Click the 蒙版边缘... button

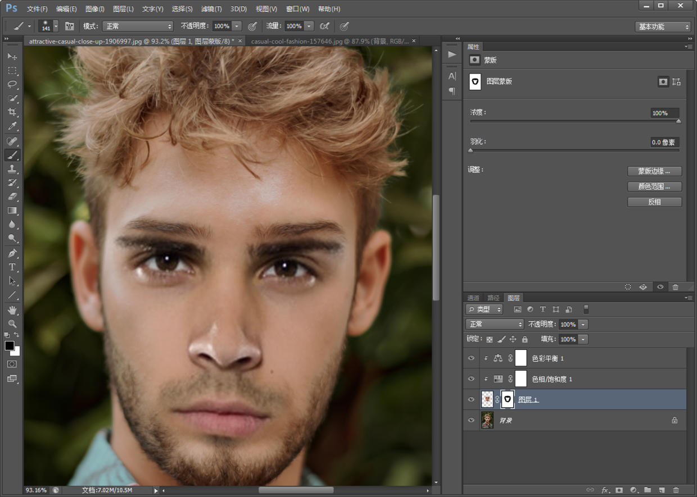tap(654, 171)
